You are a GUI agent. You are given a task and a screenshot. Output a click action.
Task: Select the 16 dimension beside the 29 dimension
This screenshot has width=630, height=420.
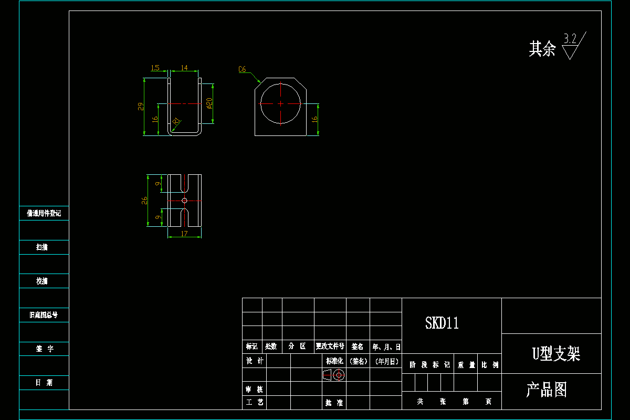click(155, 119)
